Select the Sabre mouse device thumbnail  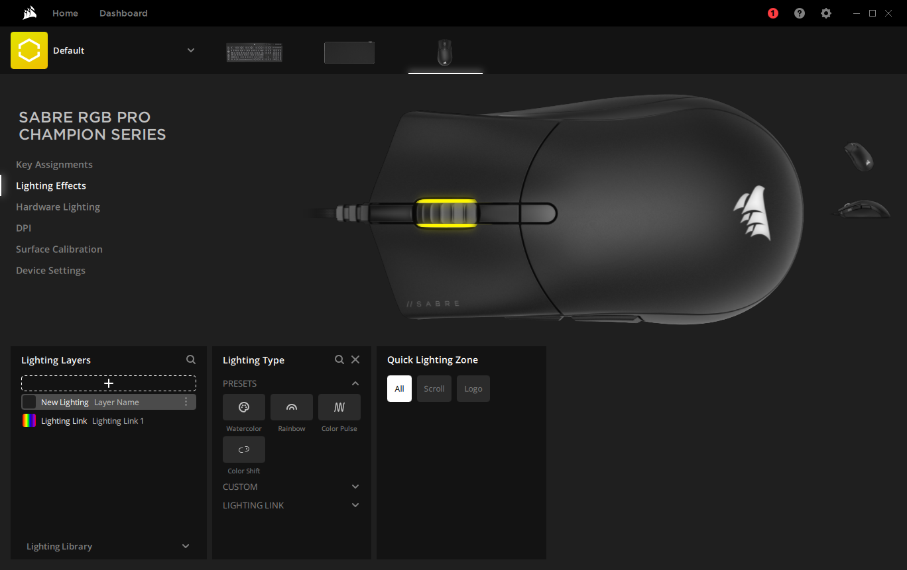point(445,52)
